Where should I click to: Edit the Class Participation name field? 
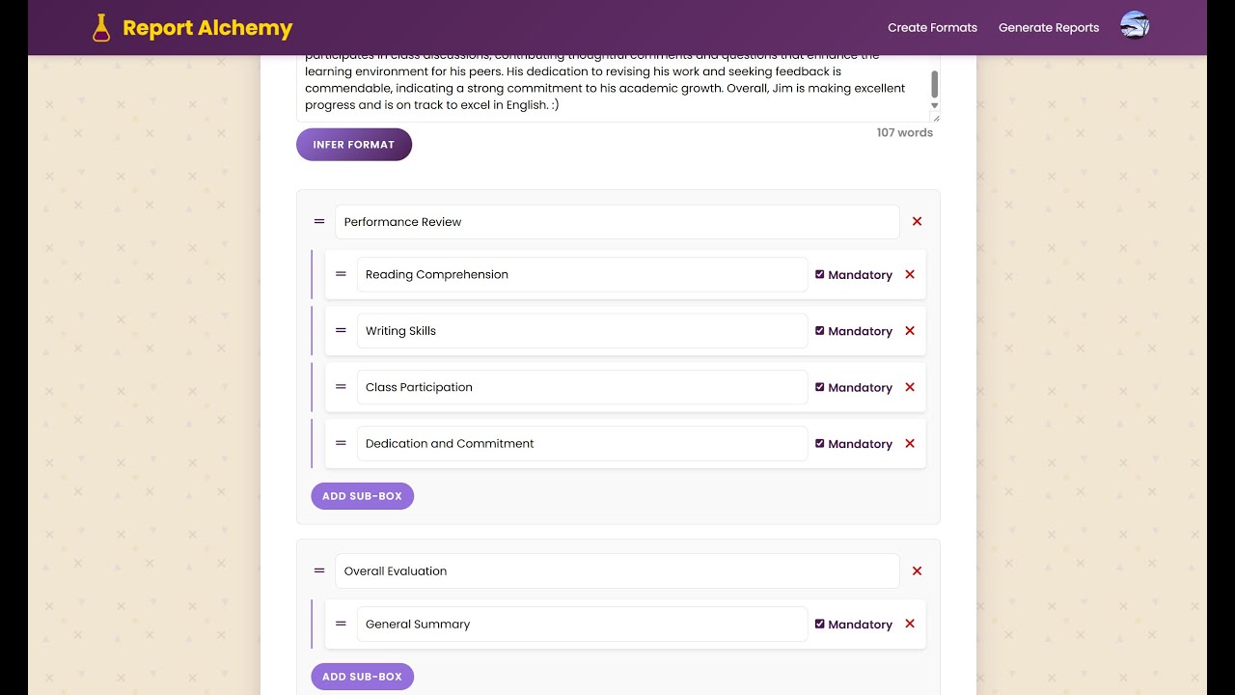[x=582, y=387]
